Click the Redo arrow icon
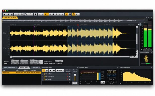This screenshot has height=96, width=155. coord(30,14)
